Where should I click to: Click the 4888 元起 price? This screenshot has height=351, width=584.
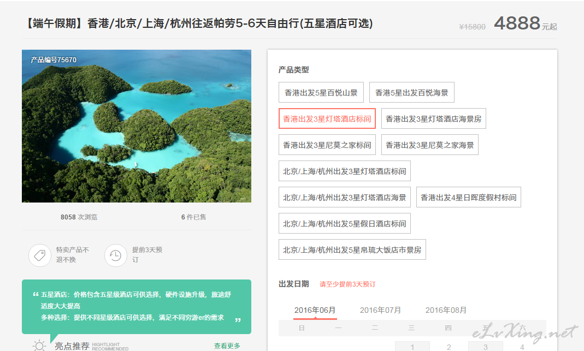[526, 23]
